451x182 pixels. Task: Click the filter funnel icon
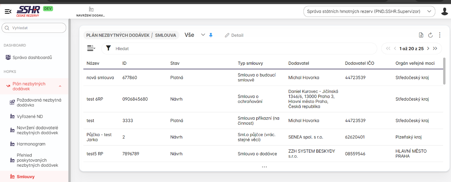(x=108, y=48)
